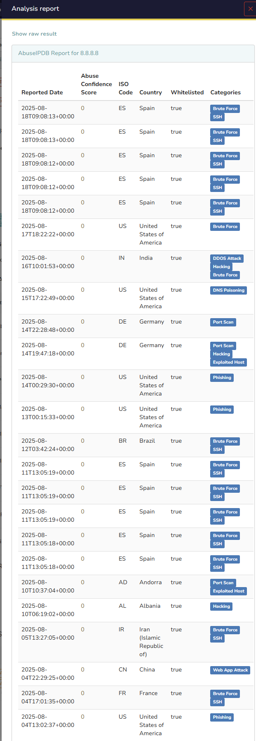Click the Brute Force tag in the Brazil row
Screen dimensions: 256x741
pos(225,441)
